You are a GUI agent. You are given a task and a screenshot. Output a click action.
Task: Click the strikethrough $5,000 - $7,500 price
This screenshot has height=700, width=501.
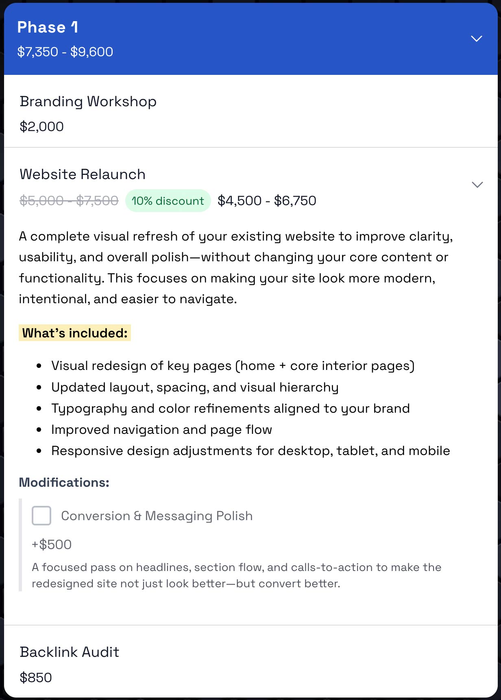point(68,200)
